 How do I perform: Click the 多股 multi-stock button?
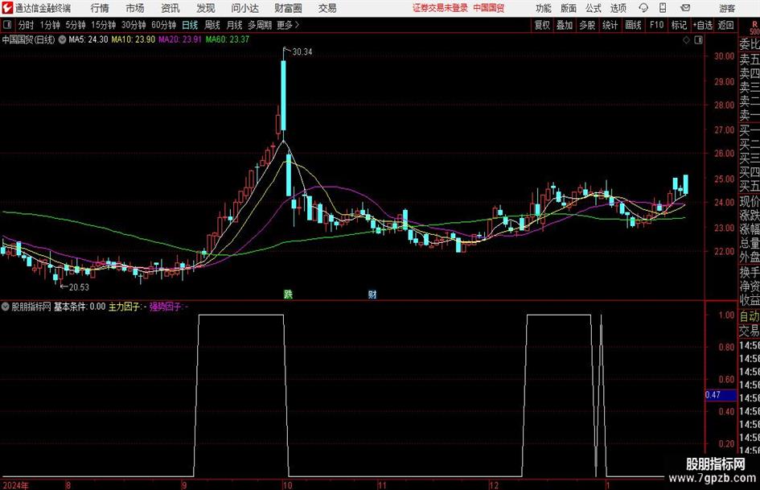pos(587,25)
